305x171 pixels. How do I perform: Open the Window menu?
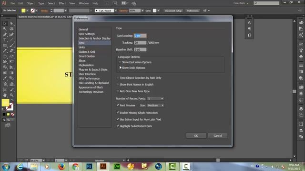[84, 3]
